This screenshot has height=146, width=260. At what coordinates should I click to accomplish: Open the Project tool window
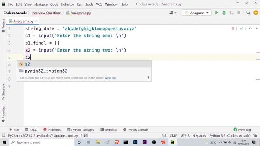coord(3,26)
